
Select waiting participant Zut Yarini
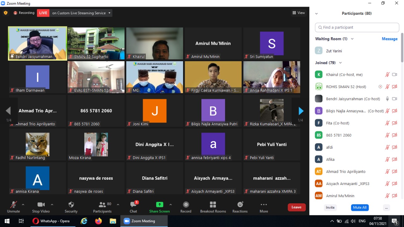coord(357,51)
